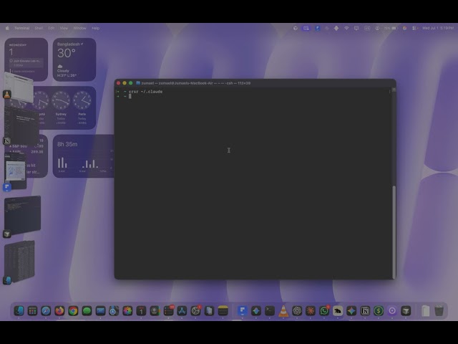This screenshot has width=458, height=344.
Task: Open Google Chrome in the dock
Action: pos(73,310)
